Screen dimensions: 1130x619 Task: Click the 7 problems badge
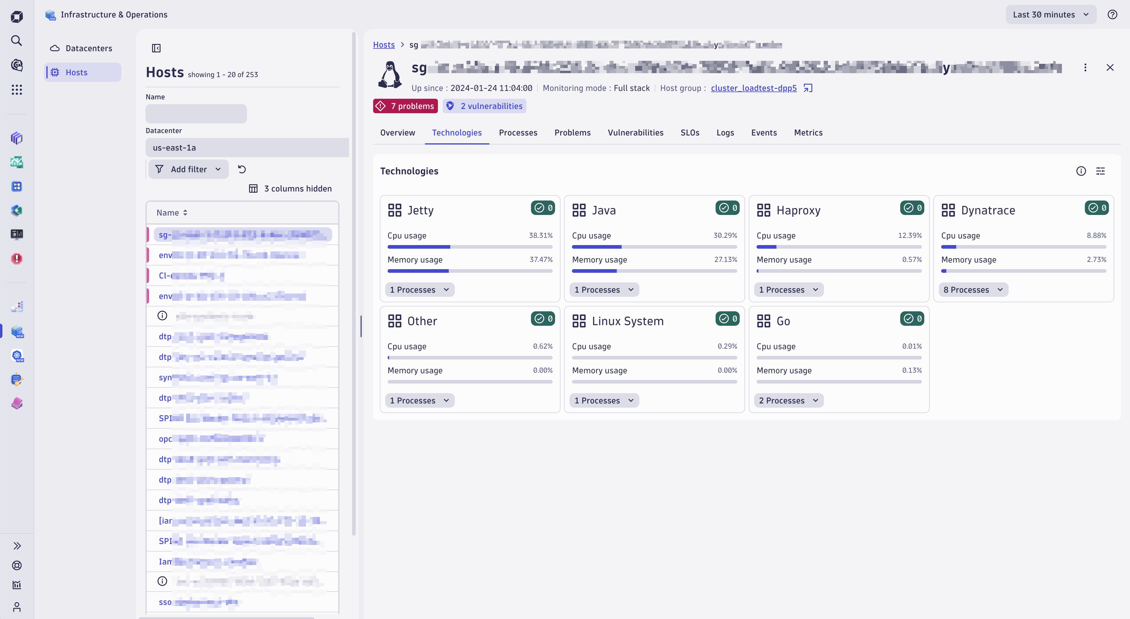click(x=405, y=106)
